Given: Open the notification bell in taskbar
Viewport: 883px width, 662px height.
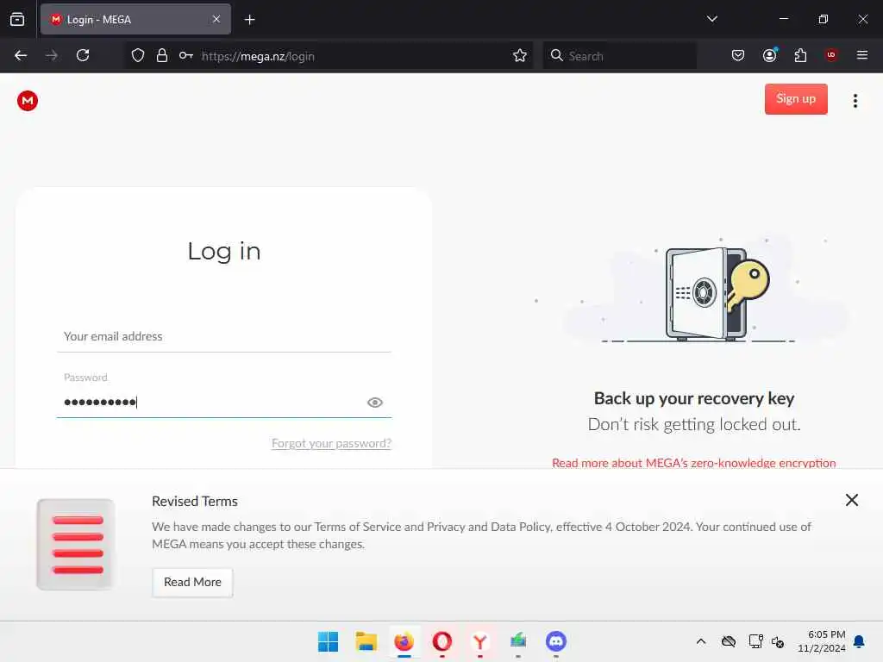Looking at the screenshot, I should pos(860,641).
